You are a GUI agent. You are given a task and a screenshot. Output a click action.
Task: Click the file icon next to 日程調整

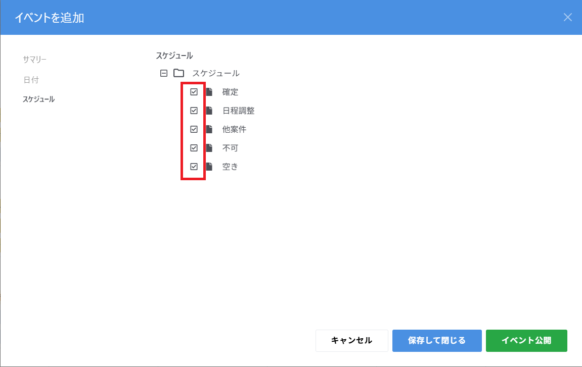[209, 111]
